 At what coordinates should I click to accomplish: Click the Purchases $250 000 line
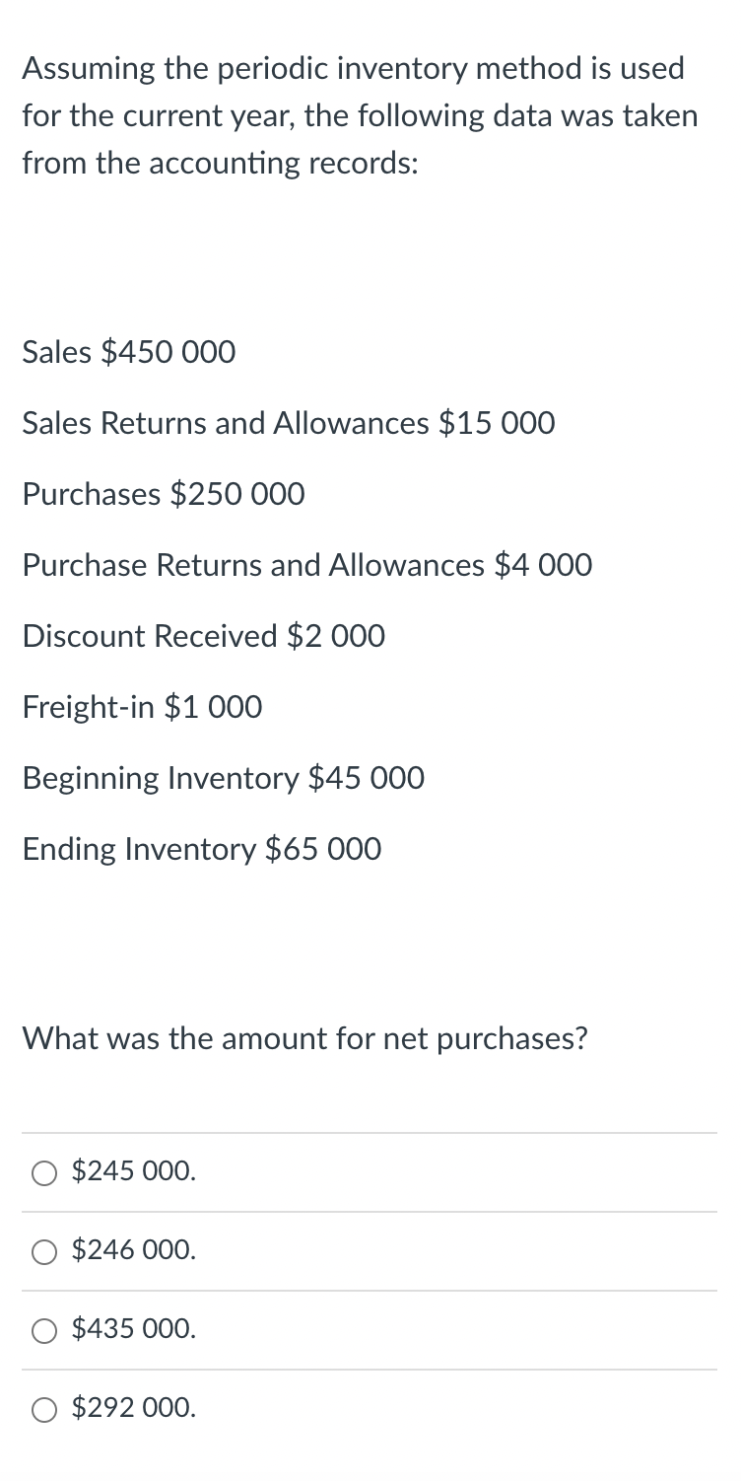coord(163,495)
